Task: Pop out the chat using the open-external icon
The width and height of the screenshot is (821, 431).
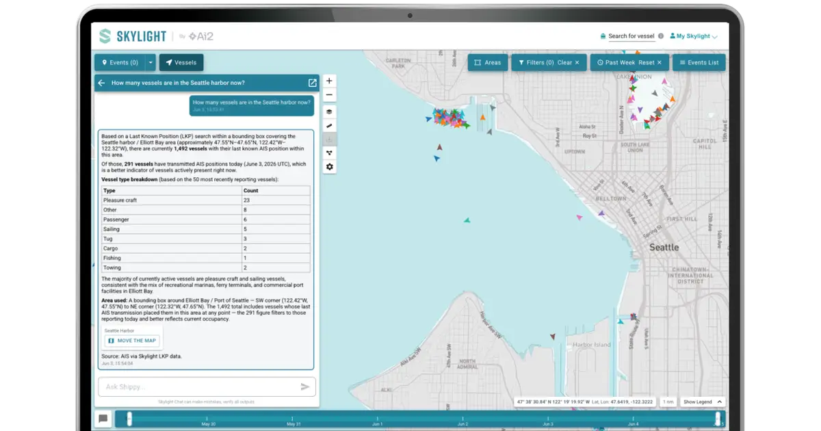Action: [x=313, y=83]
